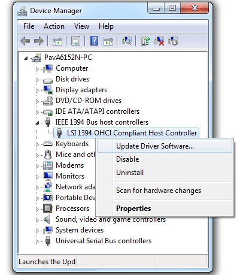Viewport: 237px width, 275px height.
Task: Open the File menu
Action: [x=29, y=26]
